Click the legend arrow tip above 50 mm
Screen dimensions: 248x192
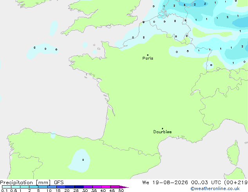[124, 187]
